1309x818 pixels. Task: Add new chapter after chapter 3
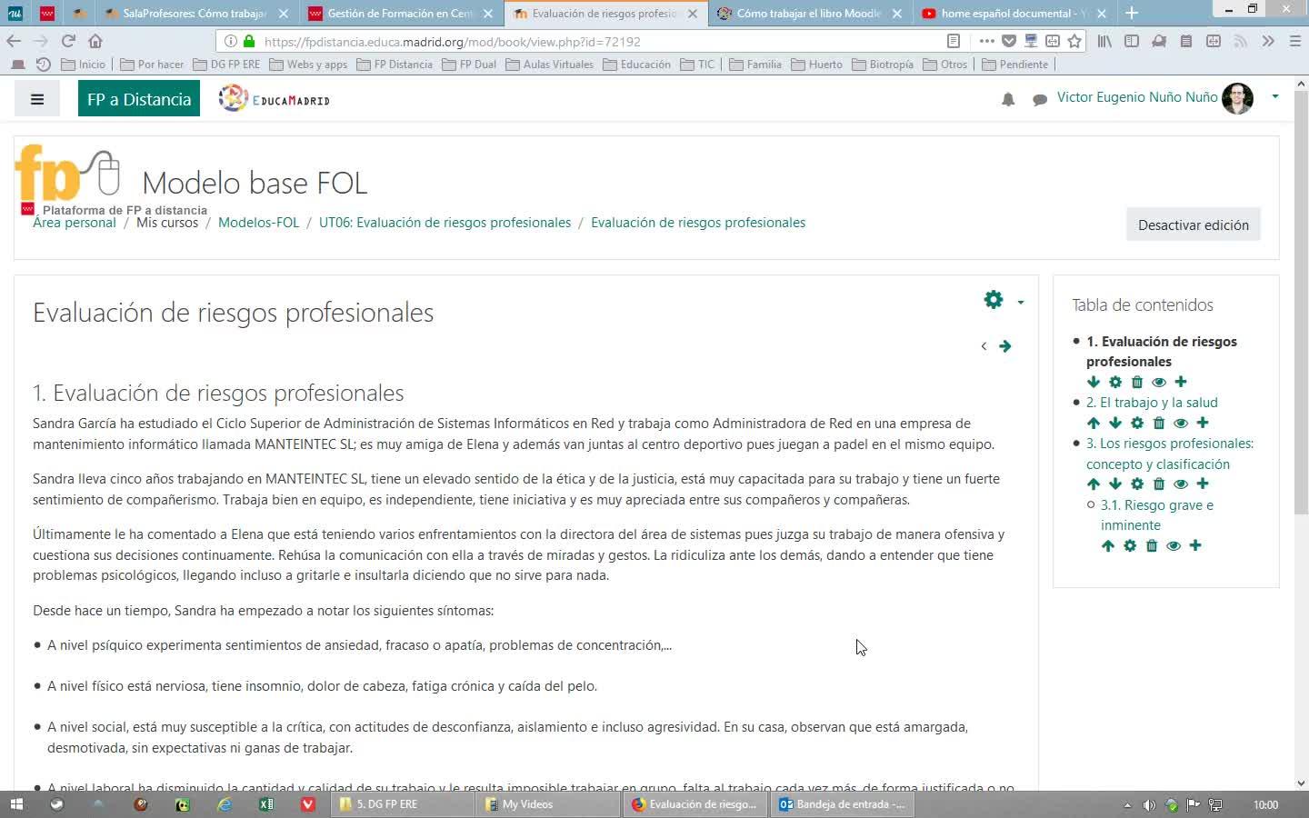[x=1203, y=484]
